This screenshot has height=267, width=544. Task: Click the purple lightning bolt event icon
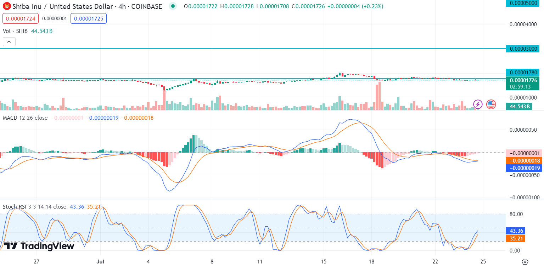tap(478, 104)
